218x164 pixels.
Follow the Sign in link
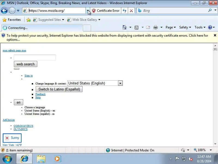tap(29, 76)
